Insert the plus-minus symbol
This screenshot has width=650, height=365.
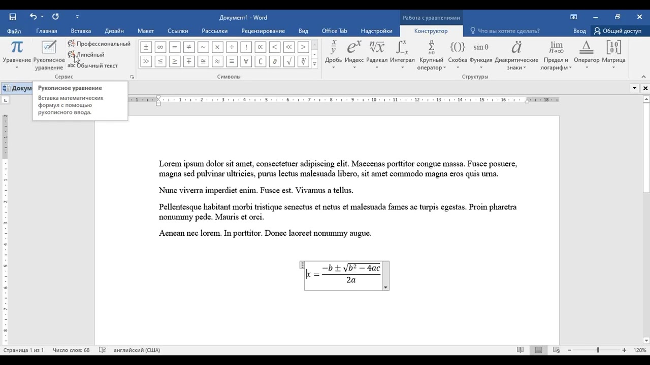point(146,47)
